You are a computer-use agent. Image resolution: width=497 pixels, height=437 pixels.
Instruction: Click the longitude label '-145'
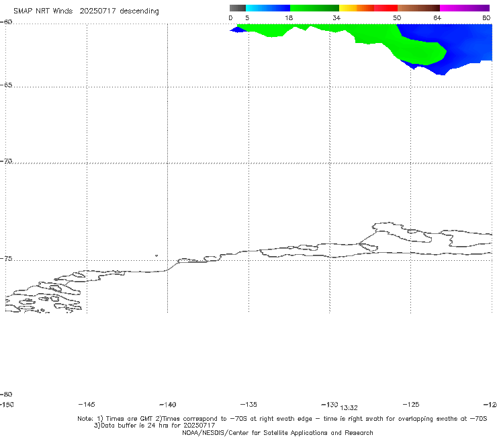click(86, 404)
